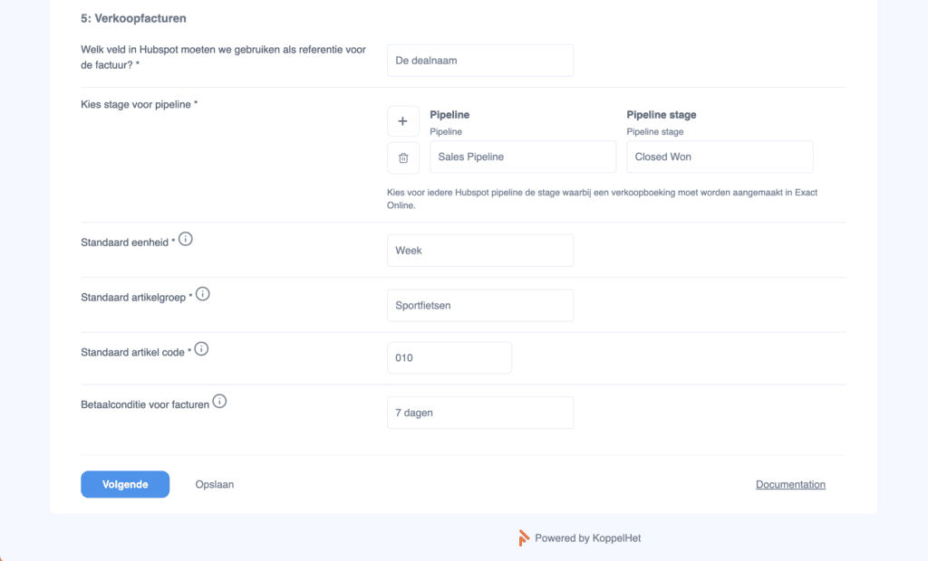Screen dimensions: 928x561
Task: View the info icon beside Standaard artikelgroep
Action: pos(202,293)
